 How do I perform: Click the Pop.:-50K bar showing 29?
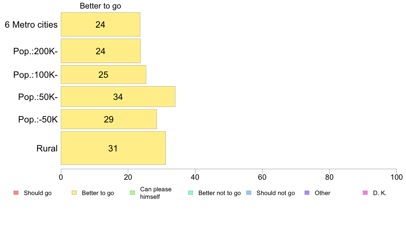coord(109,119)
